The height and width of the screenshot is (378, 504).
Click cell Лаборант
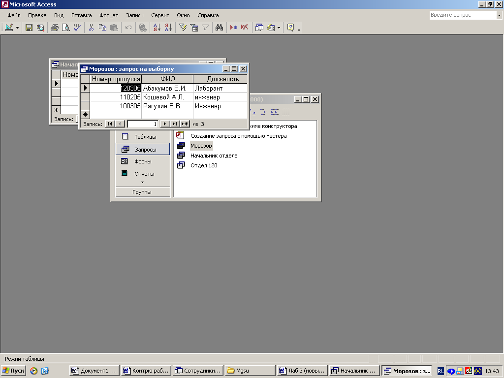click(220, 88)
